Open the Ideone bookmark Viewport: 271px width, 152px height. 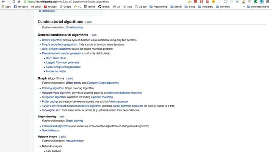(x=90, y=7)
